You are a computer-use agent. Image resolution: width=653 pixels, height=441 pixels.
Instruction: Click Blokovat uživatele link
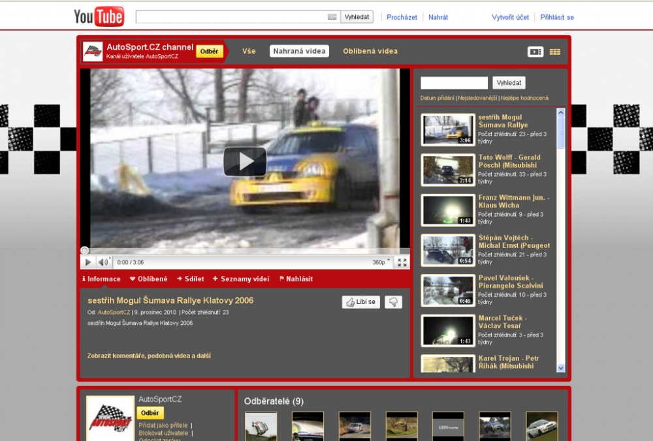pos(163,433)
